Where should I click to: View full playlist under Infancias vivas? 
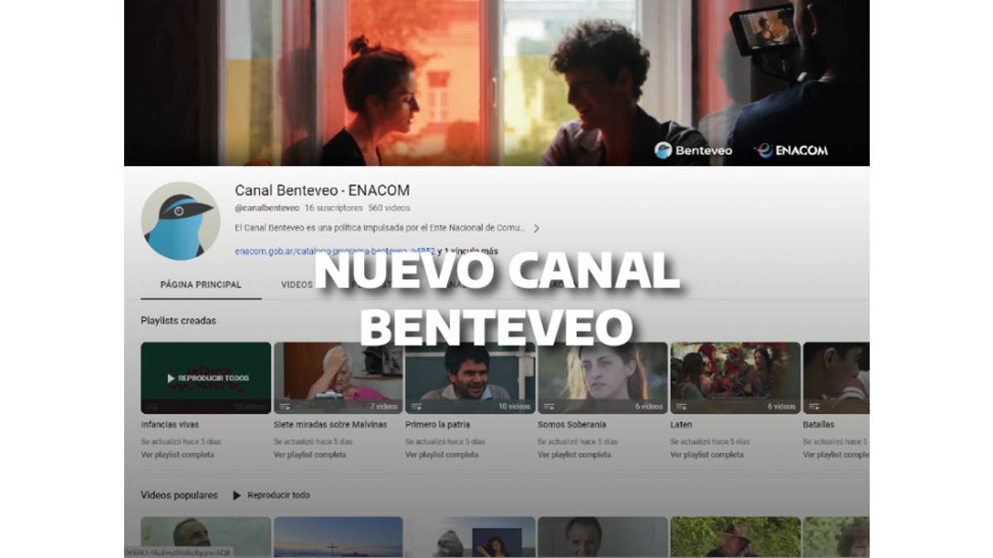[177, 455]
